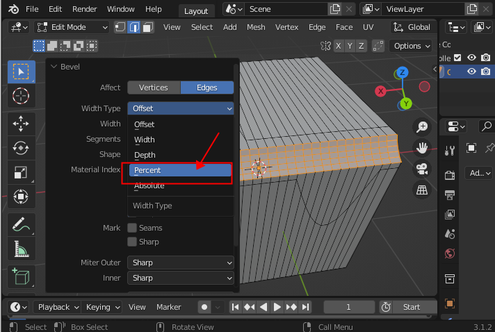Hide collection with eye icon
The width and height of the screenshot is (495, 332).
coord(471,58)
